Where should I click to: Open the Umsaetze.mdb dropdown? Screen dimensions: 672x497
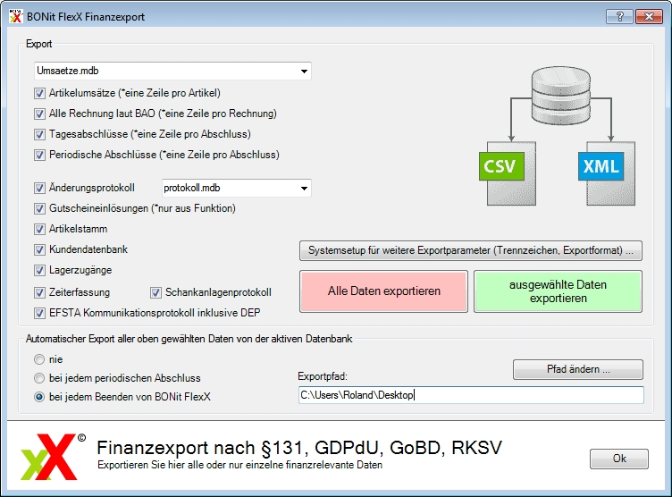172,71
